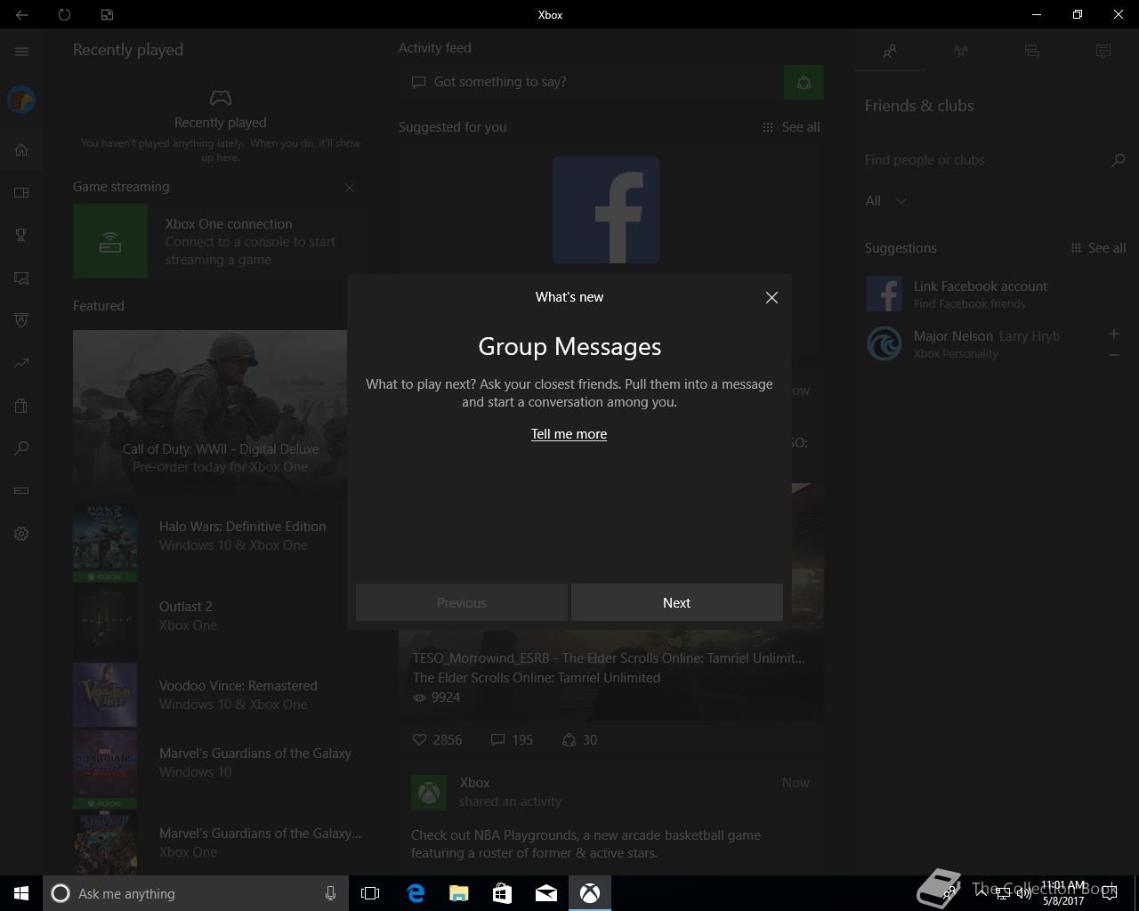This screenshot has height=911, width=1139.
Task: Open comments showing 195
Action: point(512,740)
